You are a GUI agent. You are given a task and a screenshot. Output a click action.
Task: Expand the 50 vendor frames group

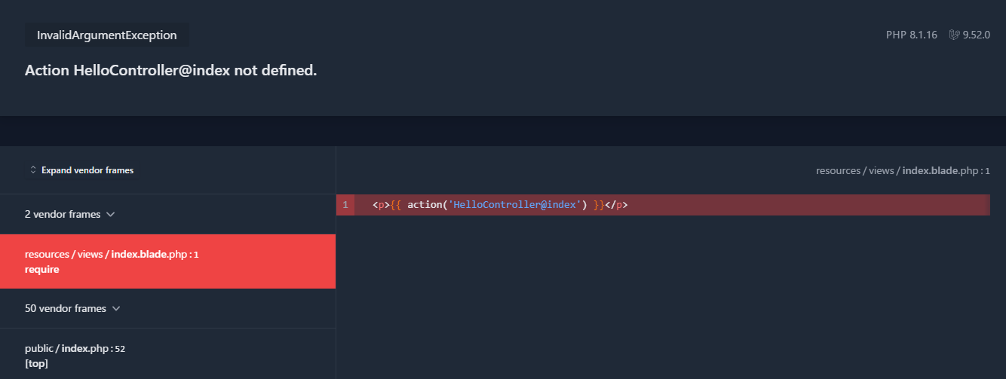pos(167,308)
